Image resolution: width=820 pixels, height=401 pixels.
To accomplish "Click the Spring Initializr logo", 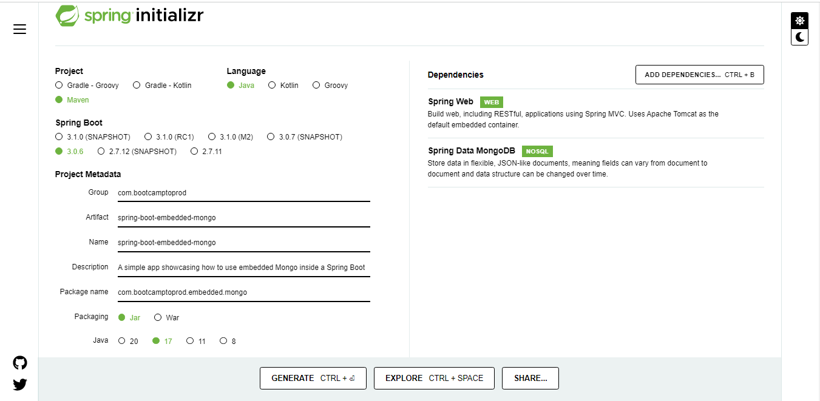I will (129, 16).
